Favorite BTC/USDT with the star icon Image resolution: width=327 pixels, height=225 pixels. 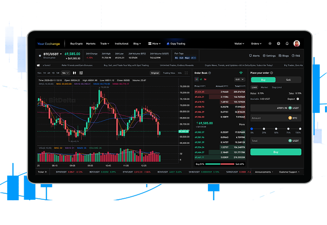pos(40,53)
